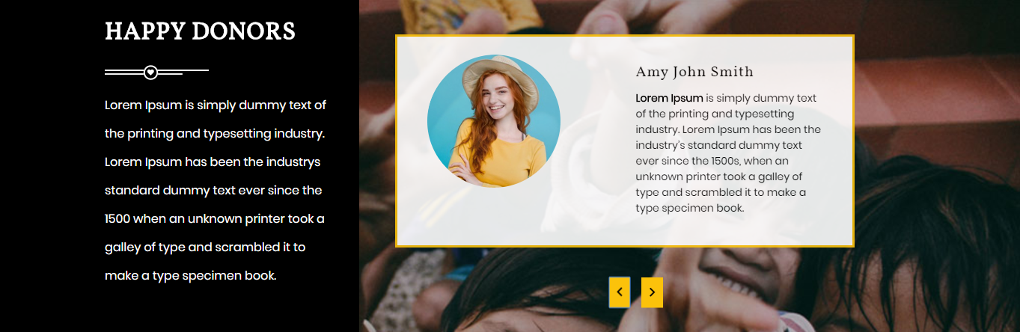The image size is (1020, 332).
Task: Click left line "standard dummy text ever since"
Action: [213, 191]
